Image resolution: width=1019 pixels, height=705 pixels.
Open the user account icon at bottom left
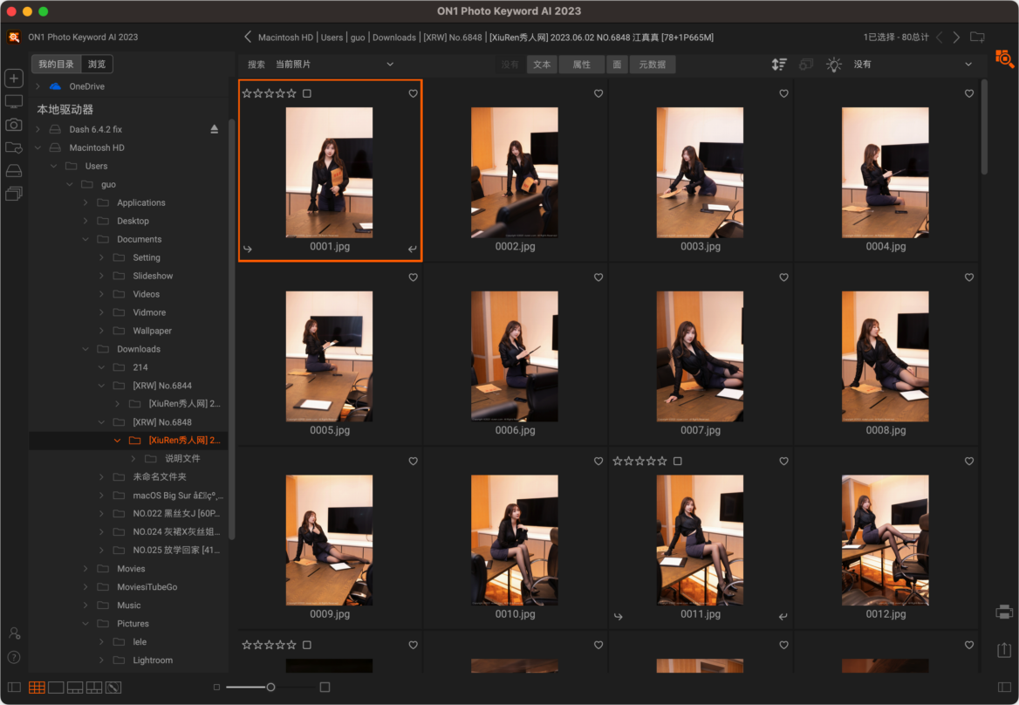[14, 633]
